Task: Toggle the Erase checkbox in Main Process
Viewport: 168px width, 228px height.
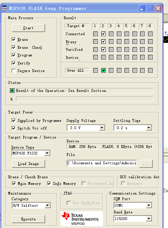Action: [x=14, y=39]
